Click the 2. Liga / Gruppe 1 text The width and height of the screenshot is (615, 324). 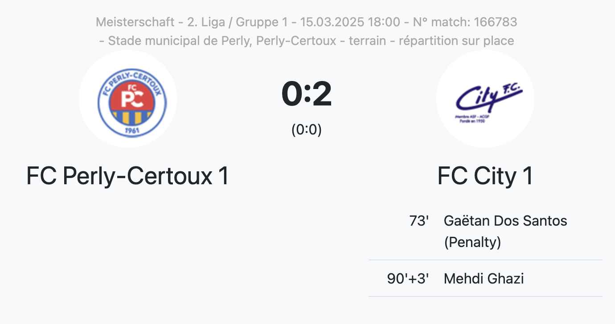(236, 22)
